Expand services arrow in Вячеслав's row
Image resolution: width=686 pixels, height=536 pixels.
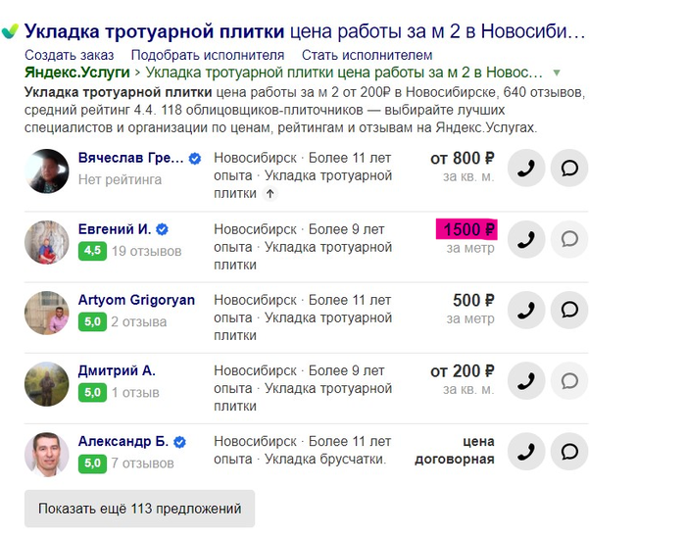click(270, 194)
